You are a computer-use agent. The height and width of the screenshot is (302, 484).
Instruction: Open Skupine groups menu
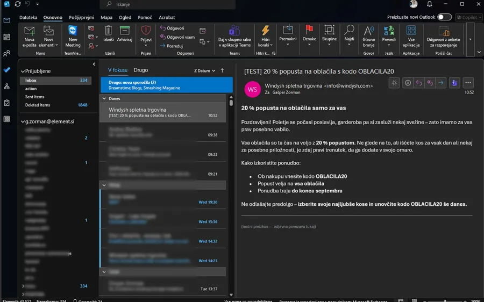tap(329, 36)
